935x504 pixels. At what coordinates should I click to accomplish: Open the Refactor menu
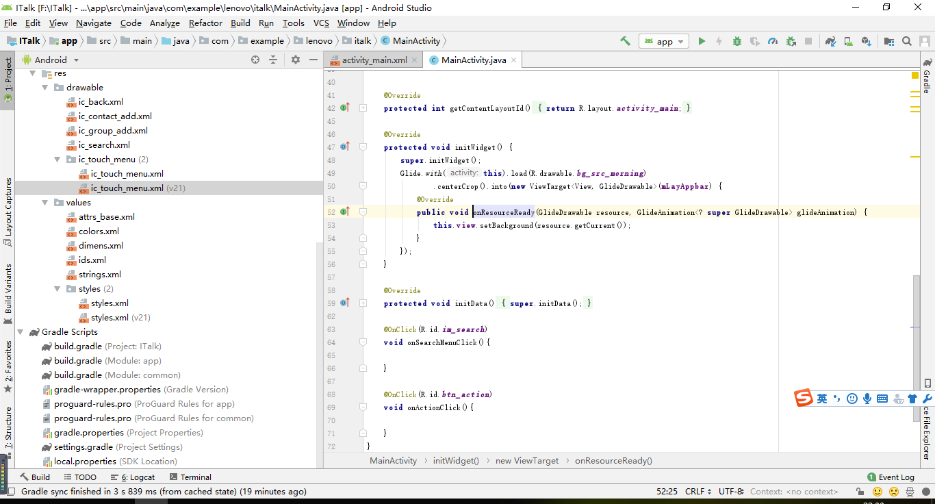point(205,23)
